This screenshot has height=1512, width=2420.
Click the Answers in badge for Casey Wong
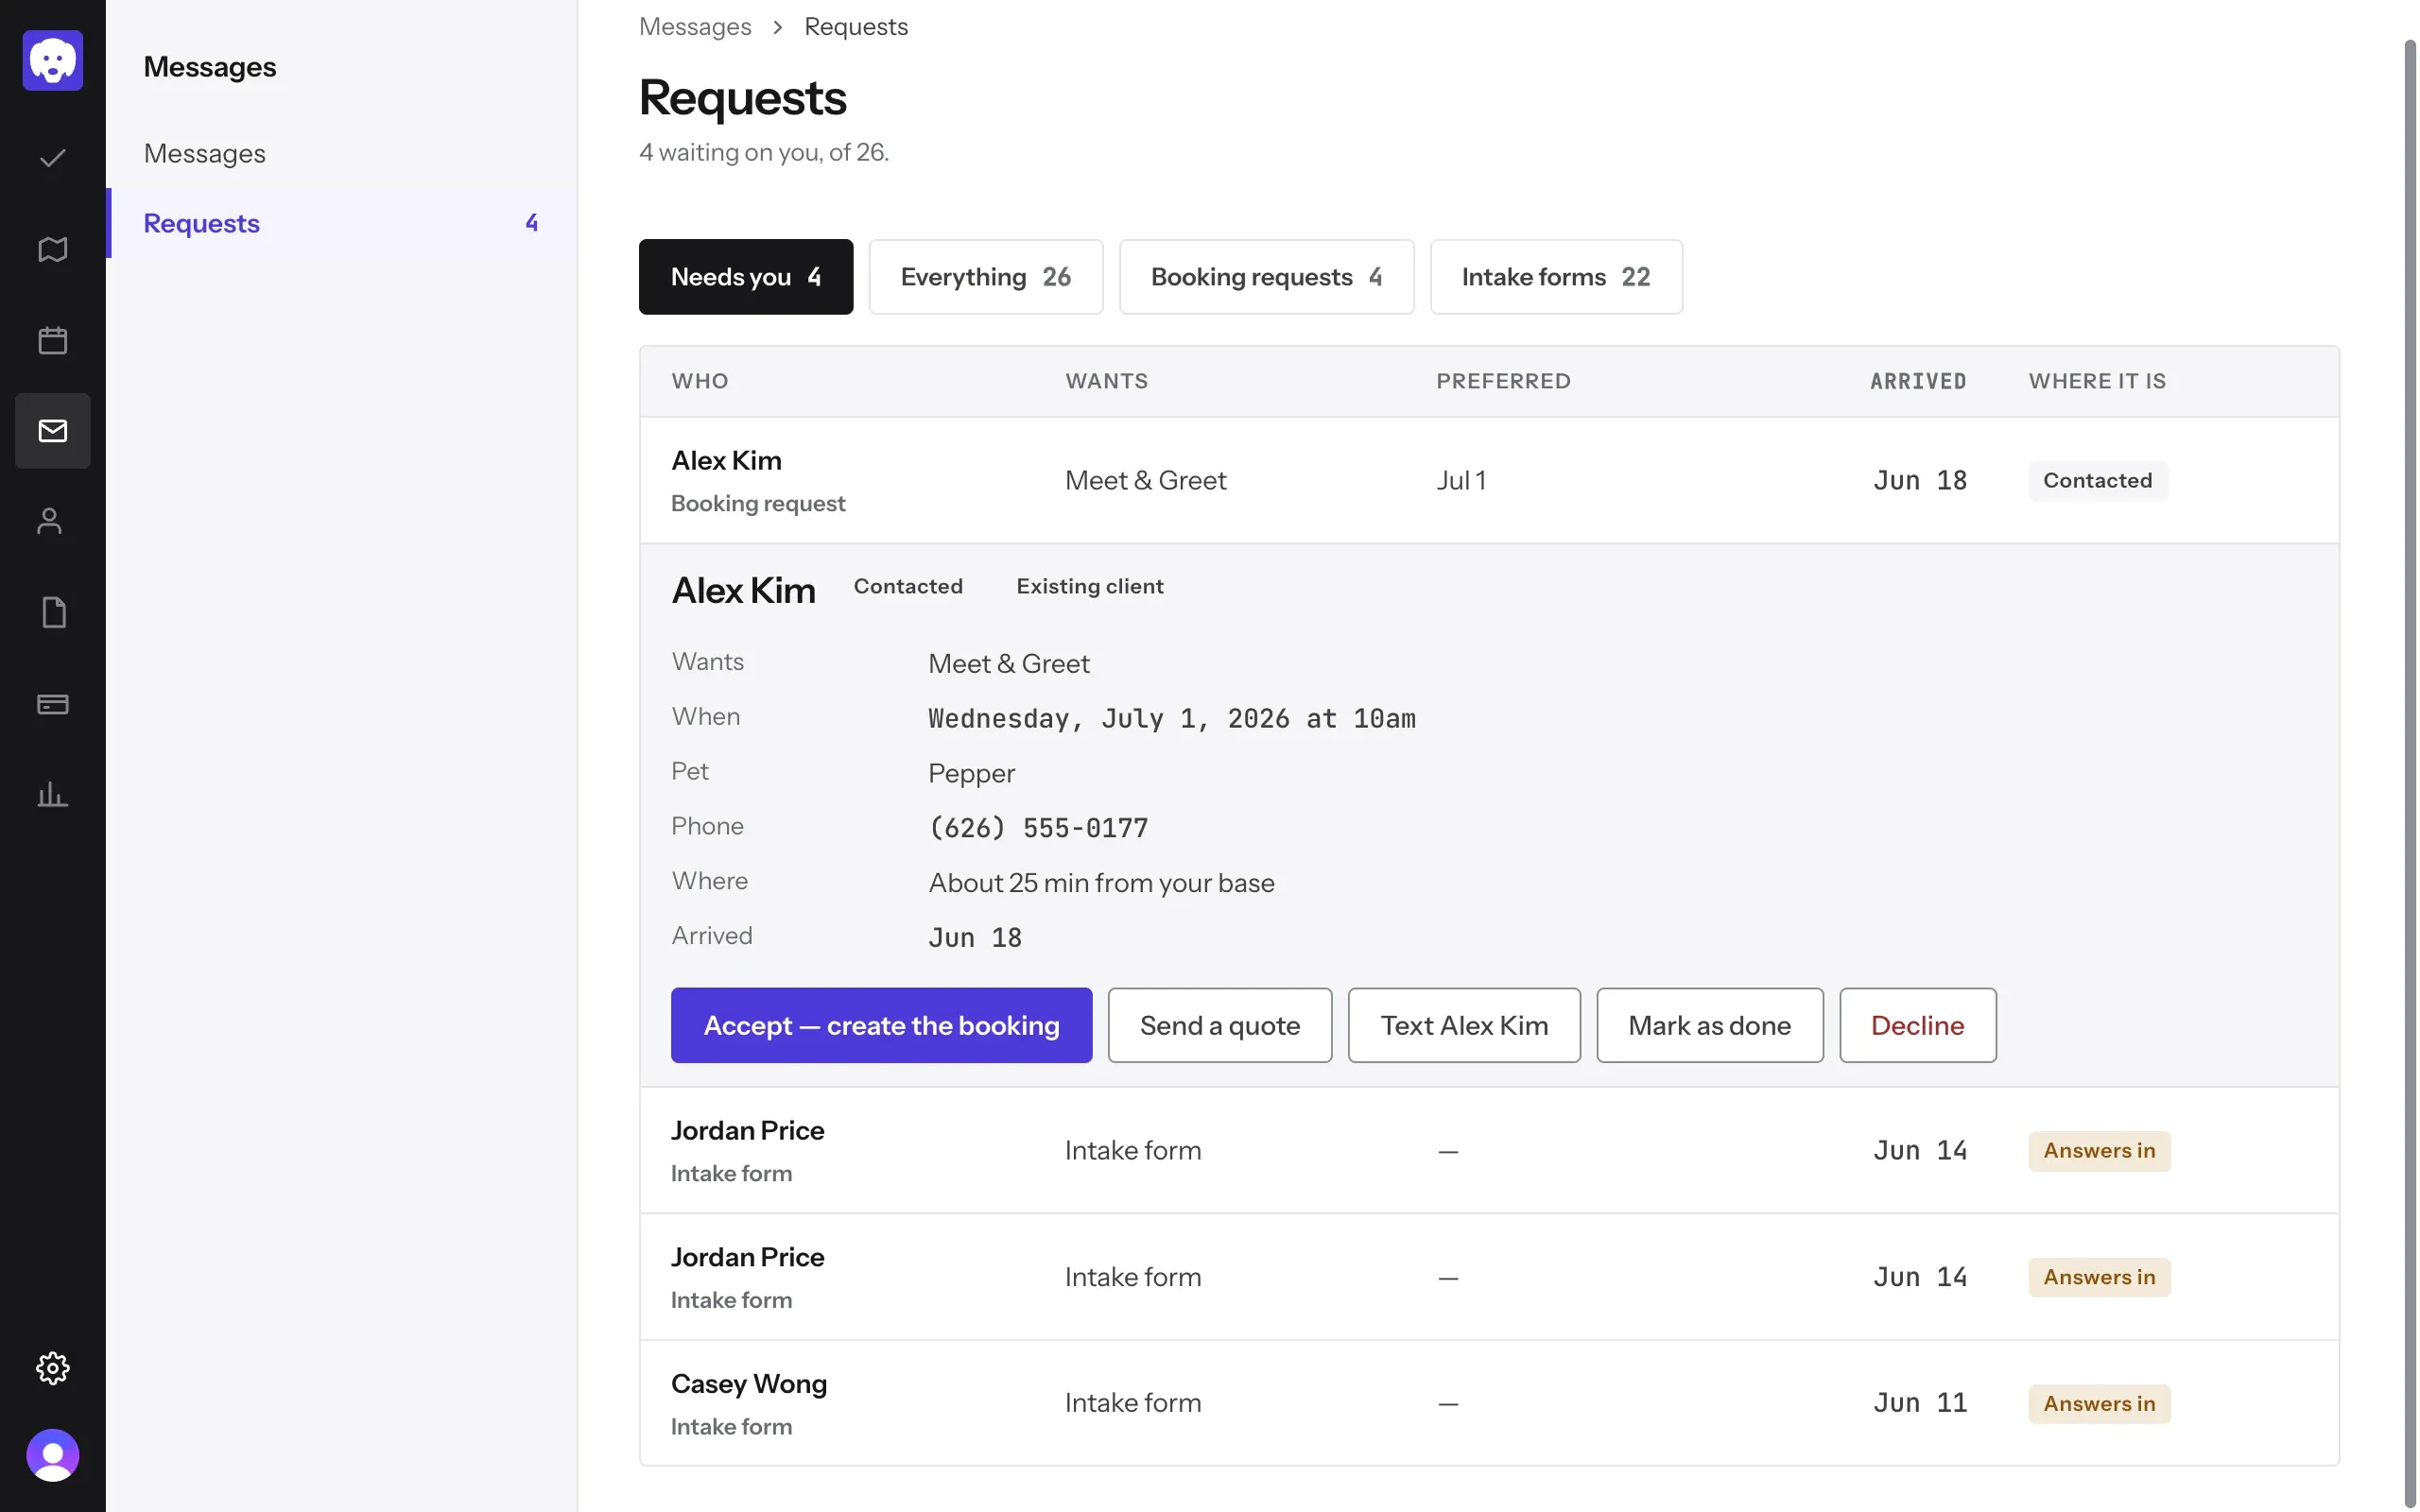click(x=2099, y=1403)
